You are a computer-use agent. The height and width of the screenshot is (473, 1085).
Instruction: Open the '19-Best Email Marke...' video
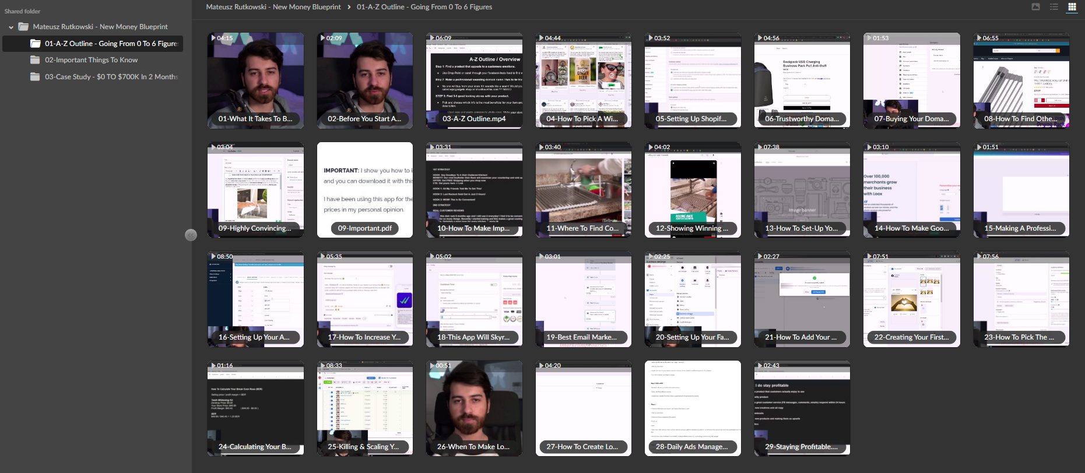tap(584, 299)
